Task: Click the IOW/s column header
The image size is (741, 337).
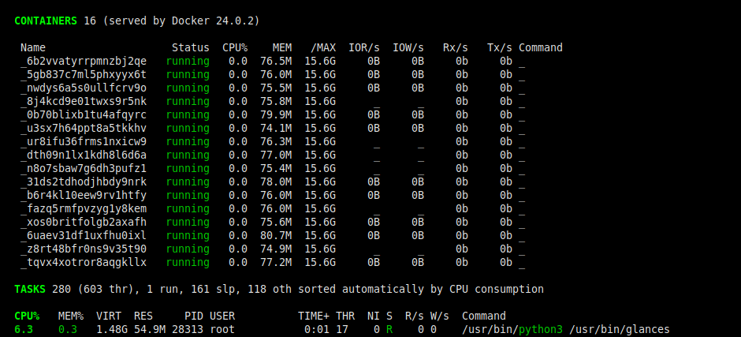Action: click(408, 48)
